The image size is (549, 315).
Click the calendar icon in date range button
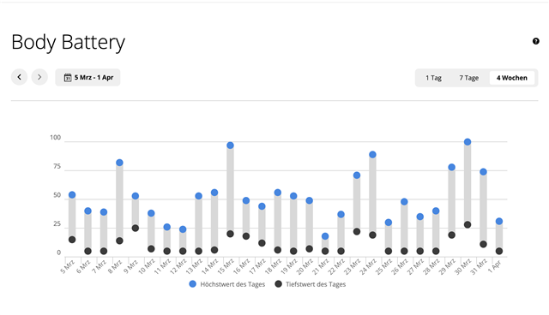tap(68, 78)
